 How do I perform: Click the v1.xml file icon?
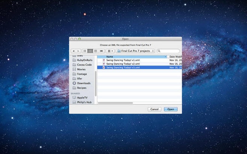[x=104, y=60]
